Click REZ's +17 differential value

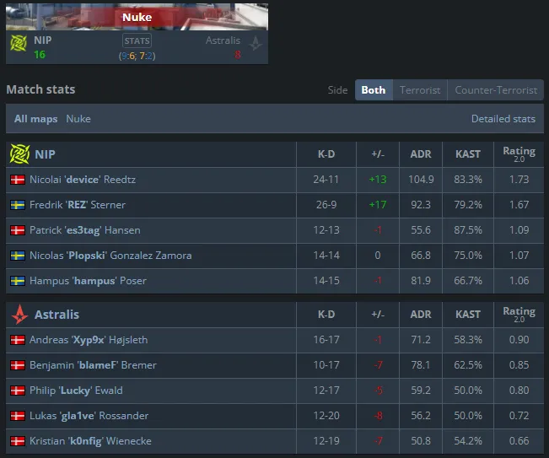coord(378,204)
